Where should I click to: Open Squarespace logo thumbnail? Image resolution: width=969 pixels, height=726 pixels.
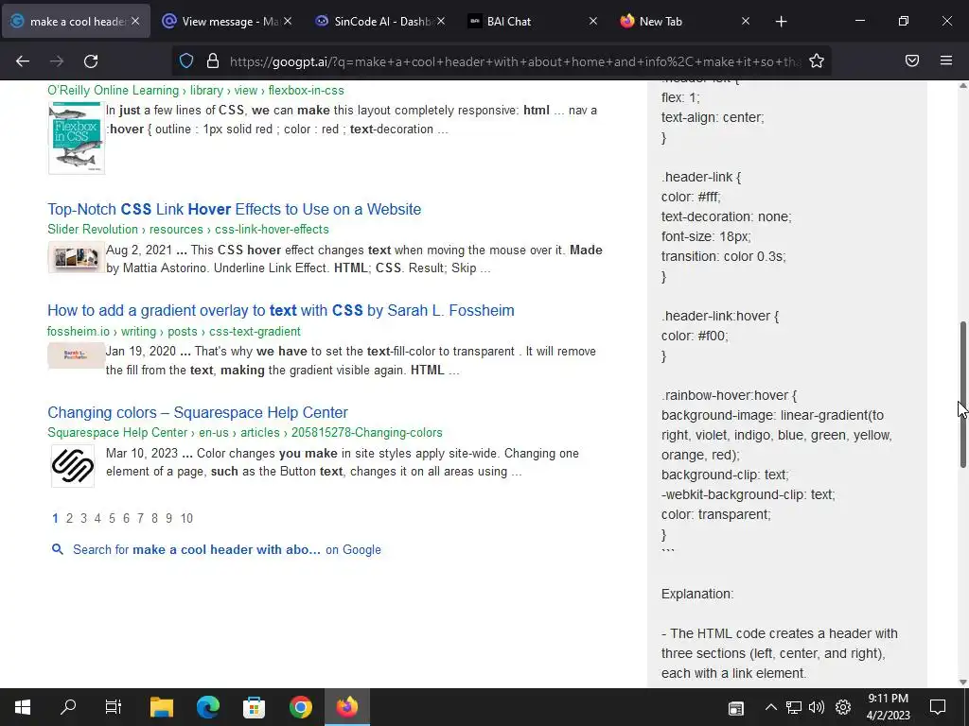click(x=73, y=466)
